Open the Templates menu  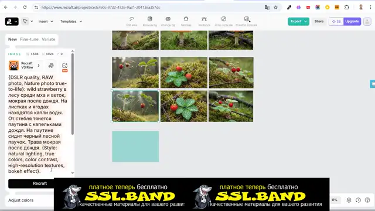point(71,22)
